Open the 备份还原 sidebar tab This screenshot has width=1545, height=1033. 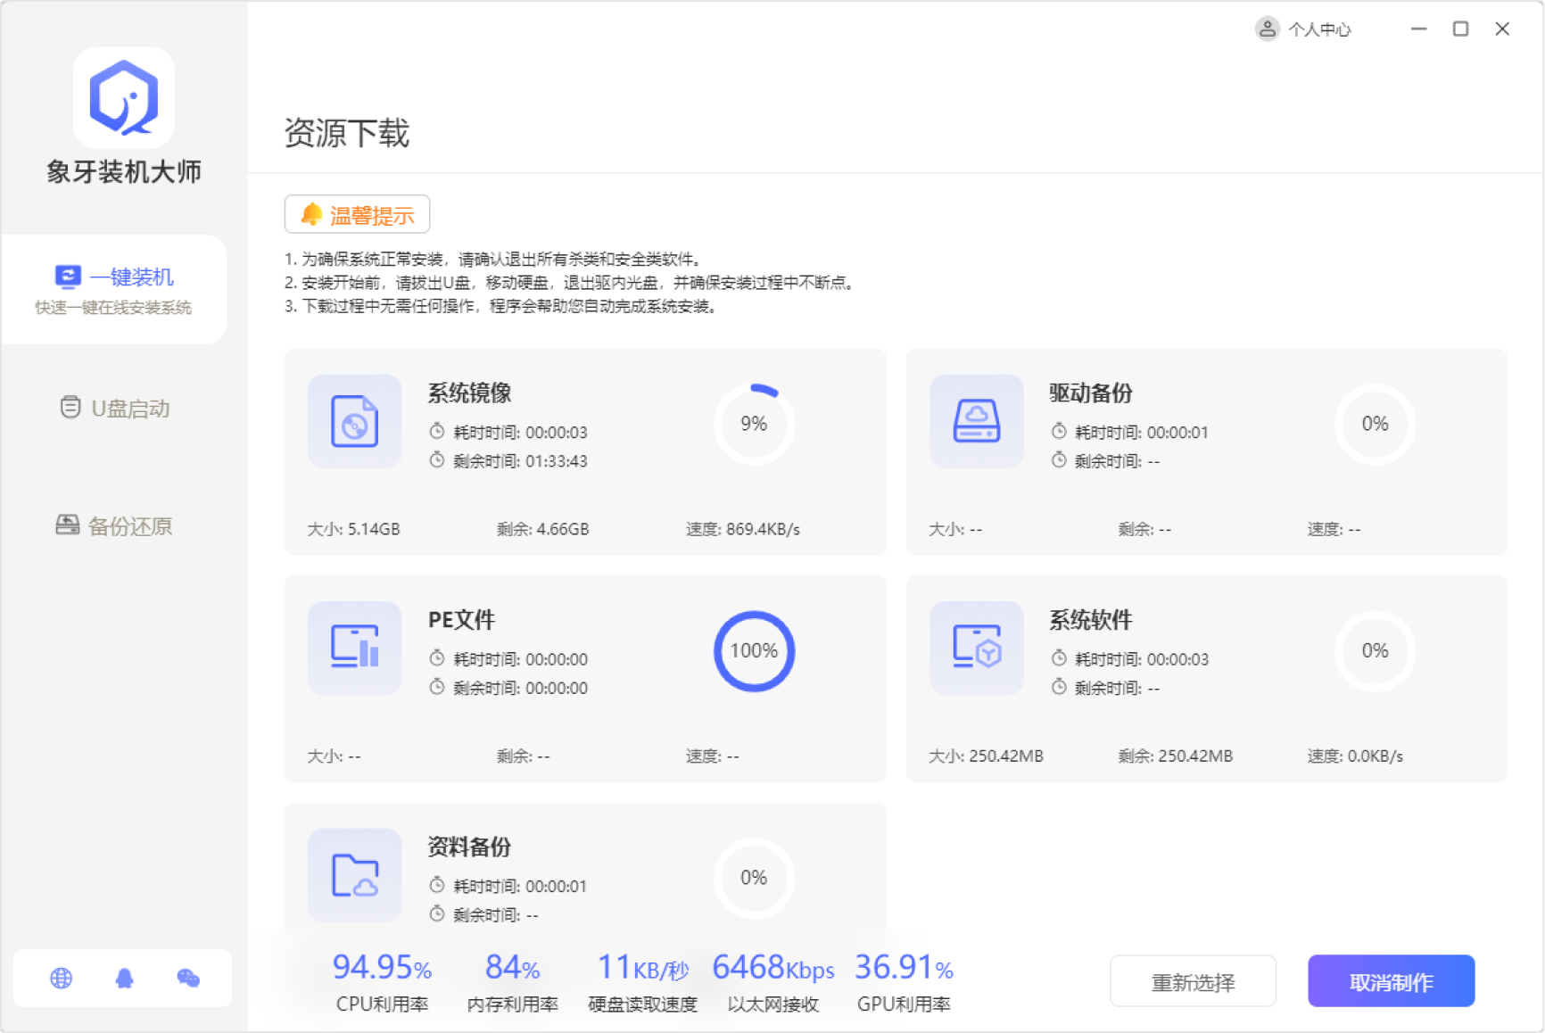point(114,526)
